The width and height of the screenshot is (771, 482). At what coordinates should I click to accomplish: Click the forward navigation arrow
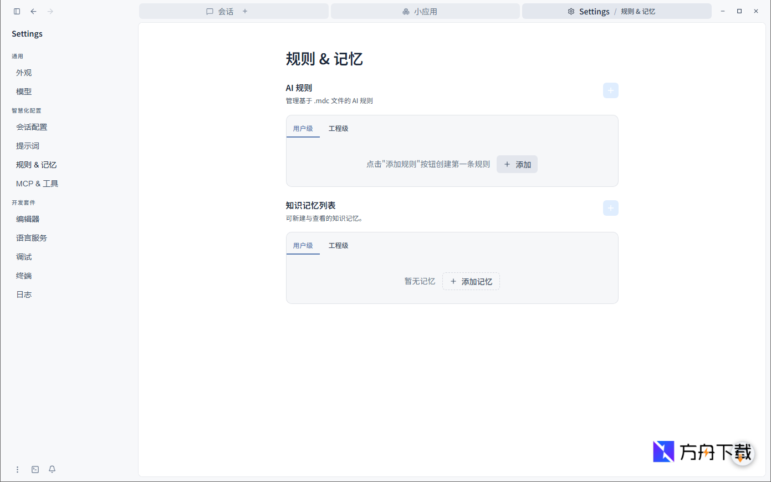tap(50, 11)
